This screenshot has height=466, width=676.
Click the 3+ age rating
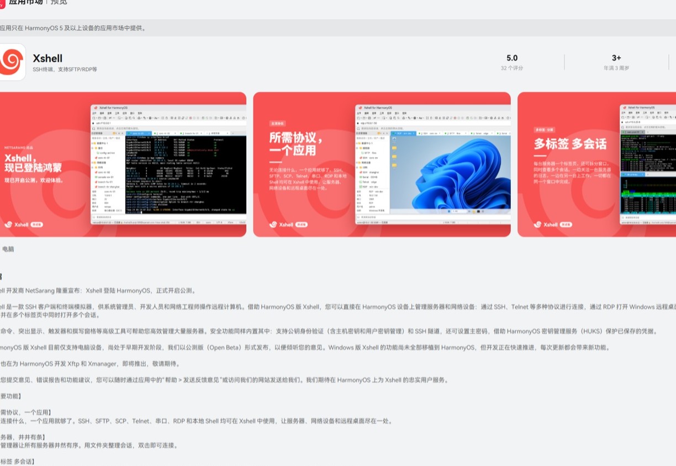pos(616,58)
